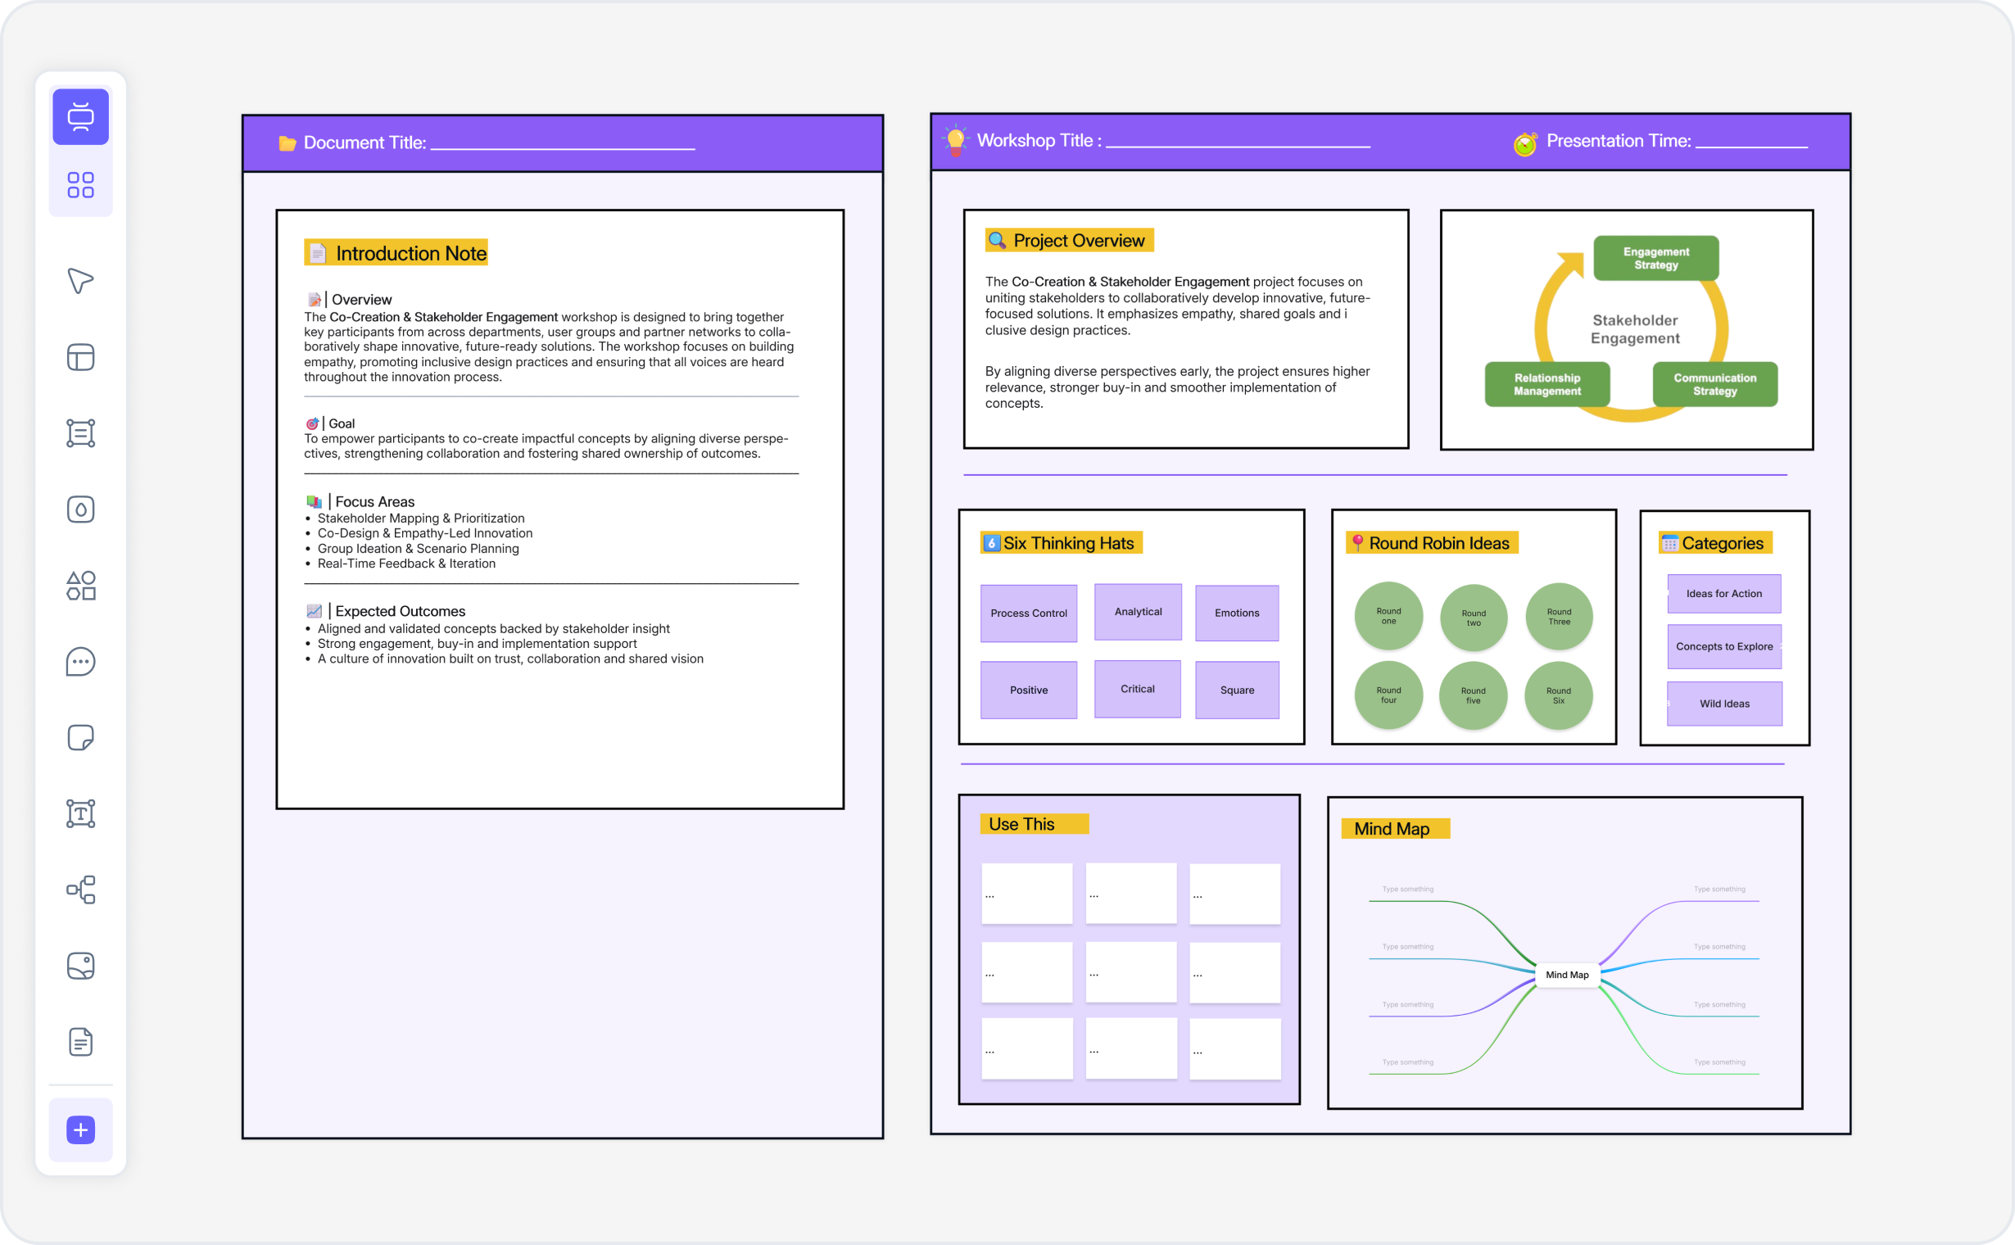Select the text box tool

(x=81, y=813)
